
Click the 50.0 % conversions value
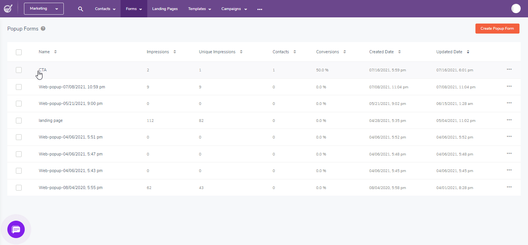(322, 70)
